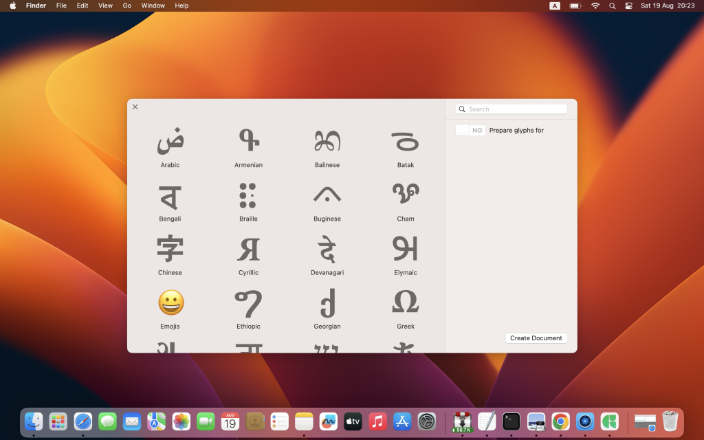
Task: Open the Trash in the Dock
Action: (x=670, y=421)
